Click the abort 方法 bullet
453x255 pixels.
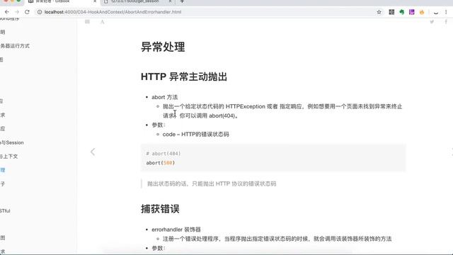[165, 97]
